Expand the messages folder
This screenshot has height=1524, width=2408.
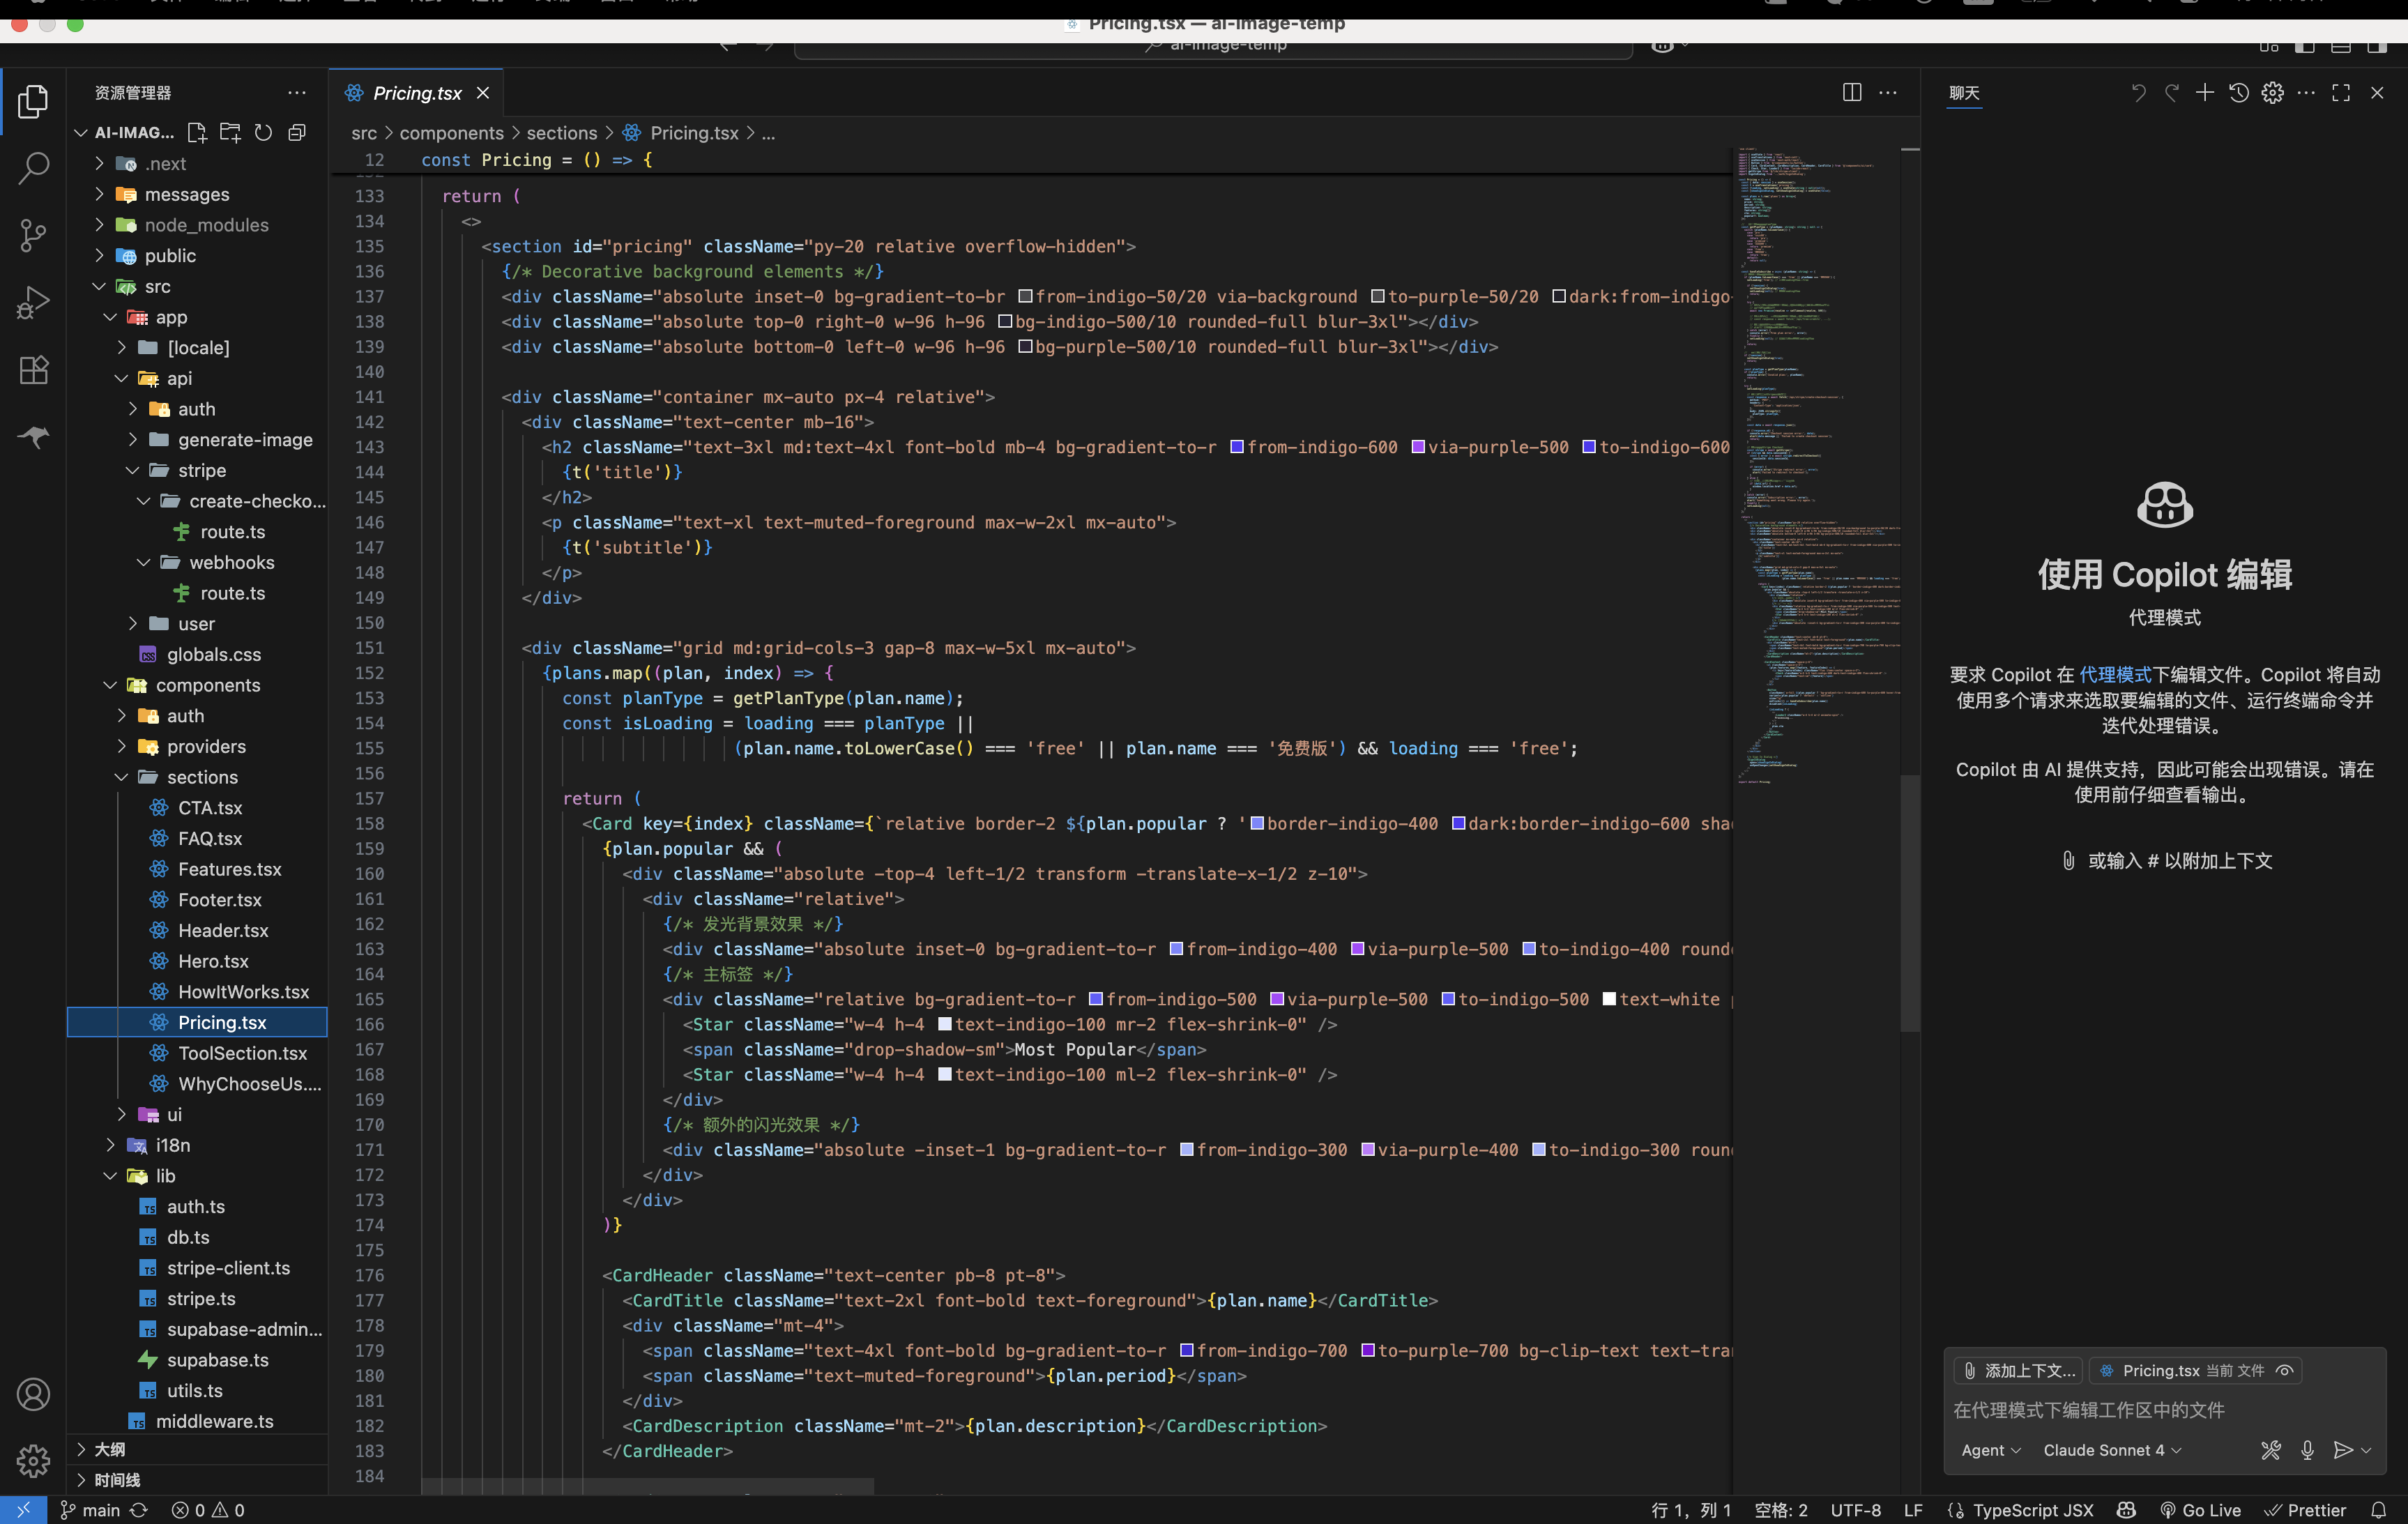pos(99,194)
